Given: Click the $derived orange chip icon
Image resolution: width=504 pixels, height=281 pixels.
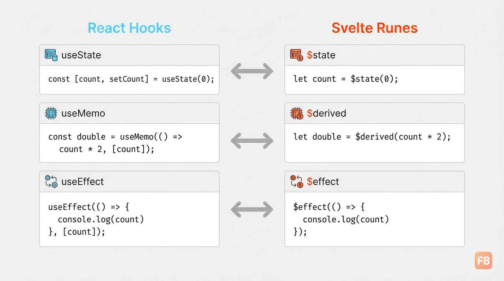Looking at the screenshot, I should (296, 113).
